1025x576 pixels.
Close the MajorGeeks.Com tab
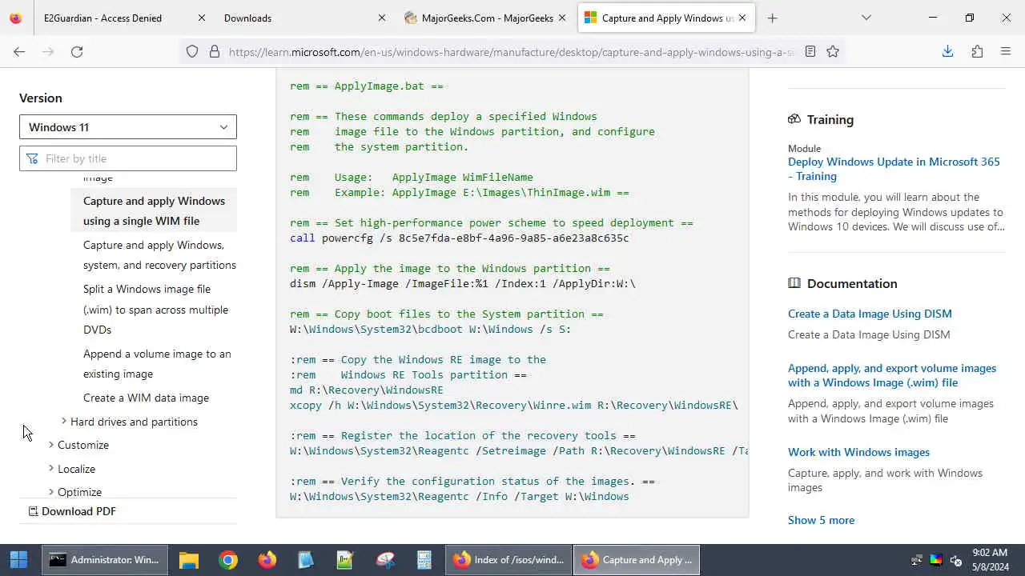point(562,18)
